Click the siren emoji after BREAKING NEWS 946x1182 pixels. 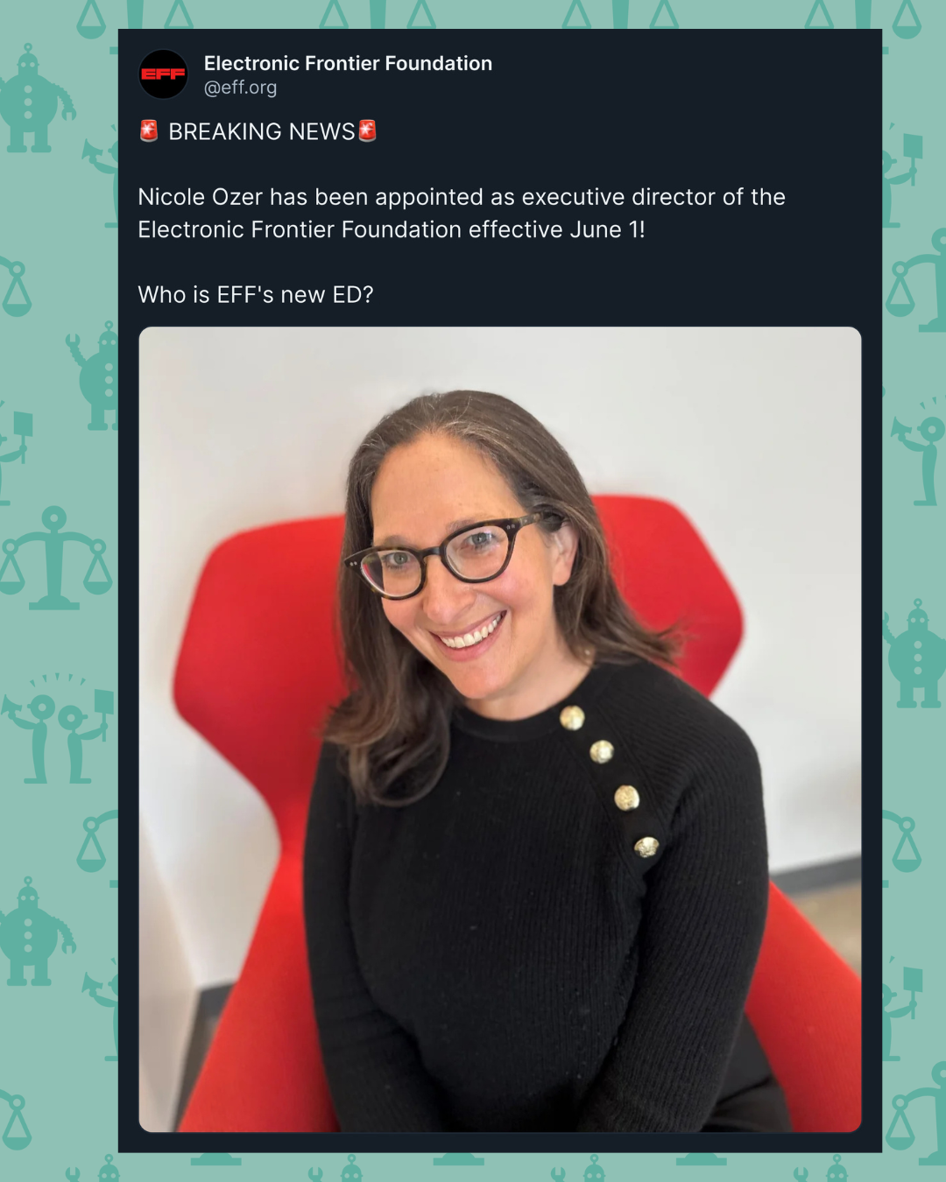(x=368, y=131)
